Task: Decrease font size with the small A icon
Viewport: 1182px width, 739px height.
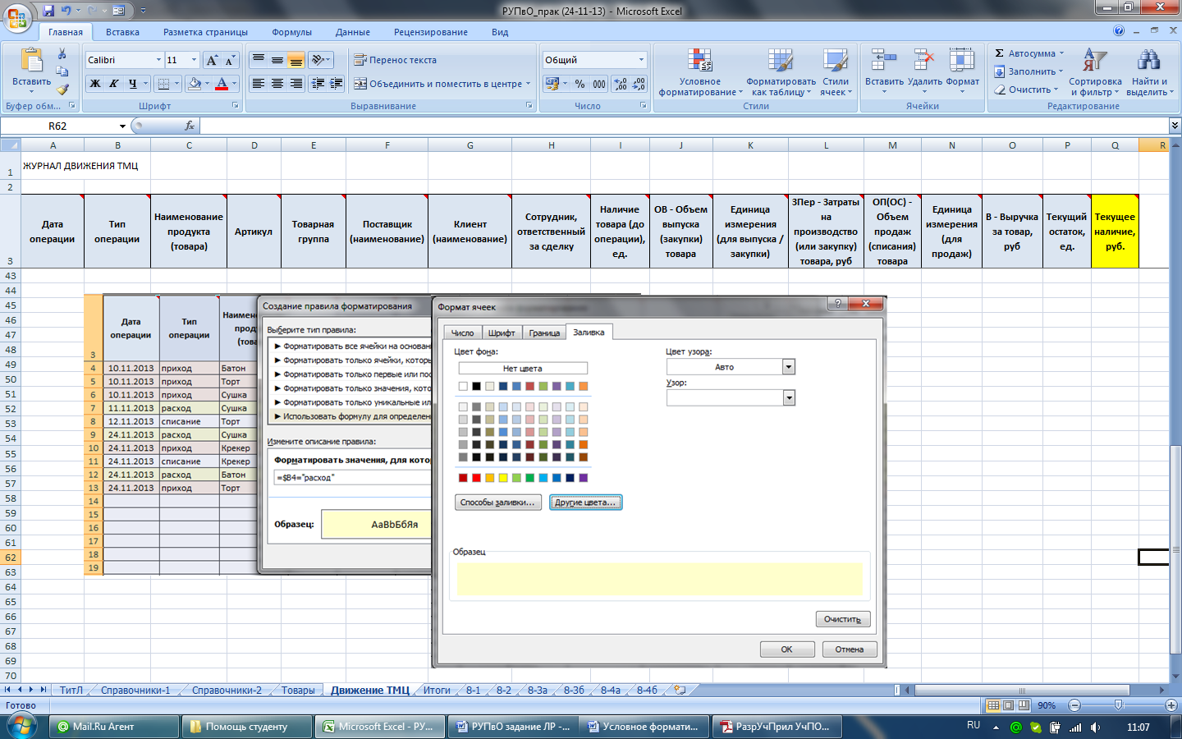Action: click(x=230, y=60)
